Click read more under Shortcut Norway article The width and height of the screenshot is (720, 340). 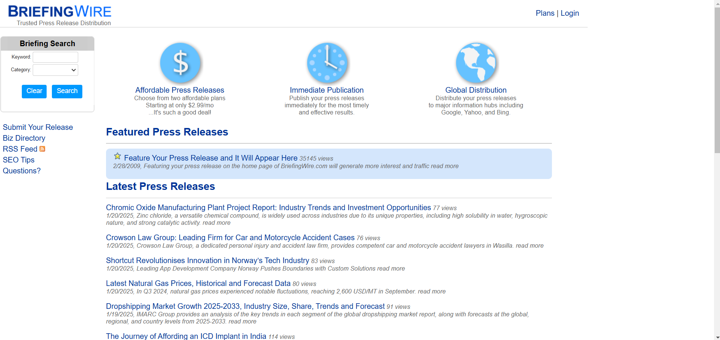391,268
